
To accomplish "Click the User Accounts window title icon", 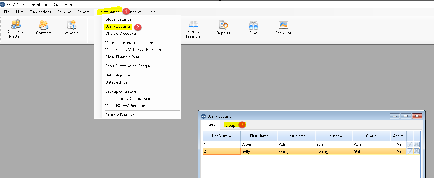I will click(x=203, y=116).
